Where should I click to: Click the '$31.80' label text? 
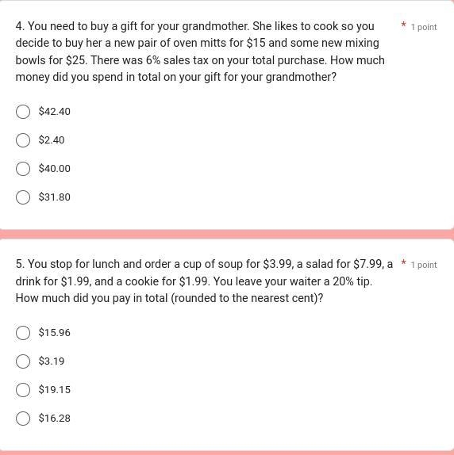(55, 197)
